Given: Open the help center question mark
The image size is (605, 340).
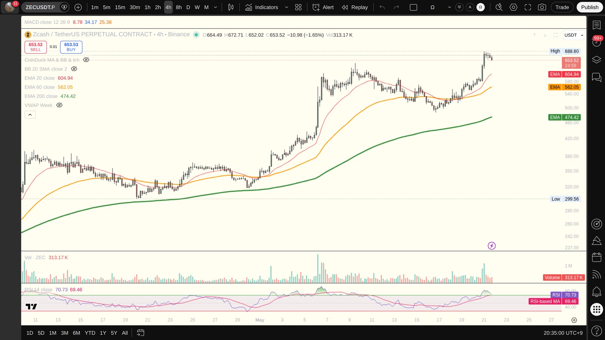Looking at the screenshot, I should (x=597, y=331).
